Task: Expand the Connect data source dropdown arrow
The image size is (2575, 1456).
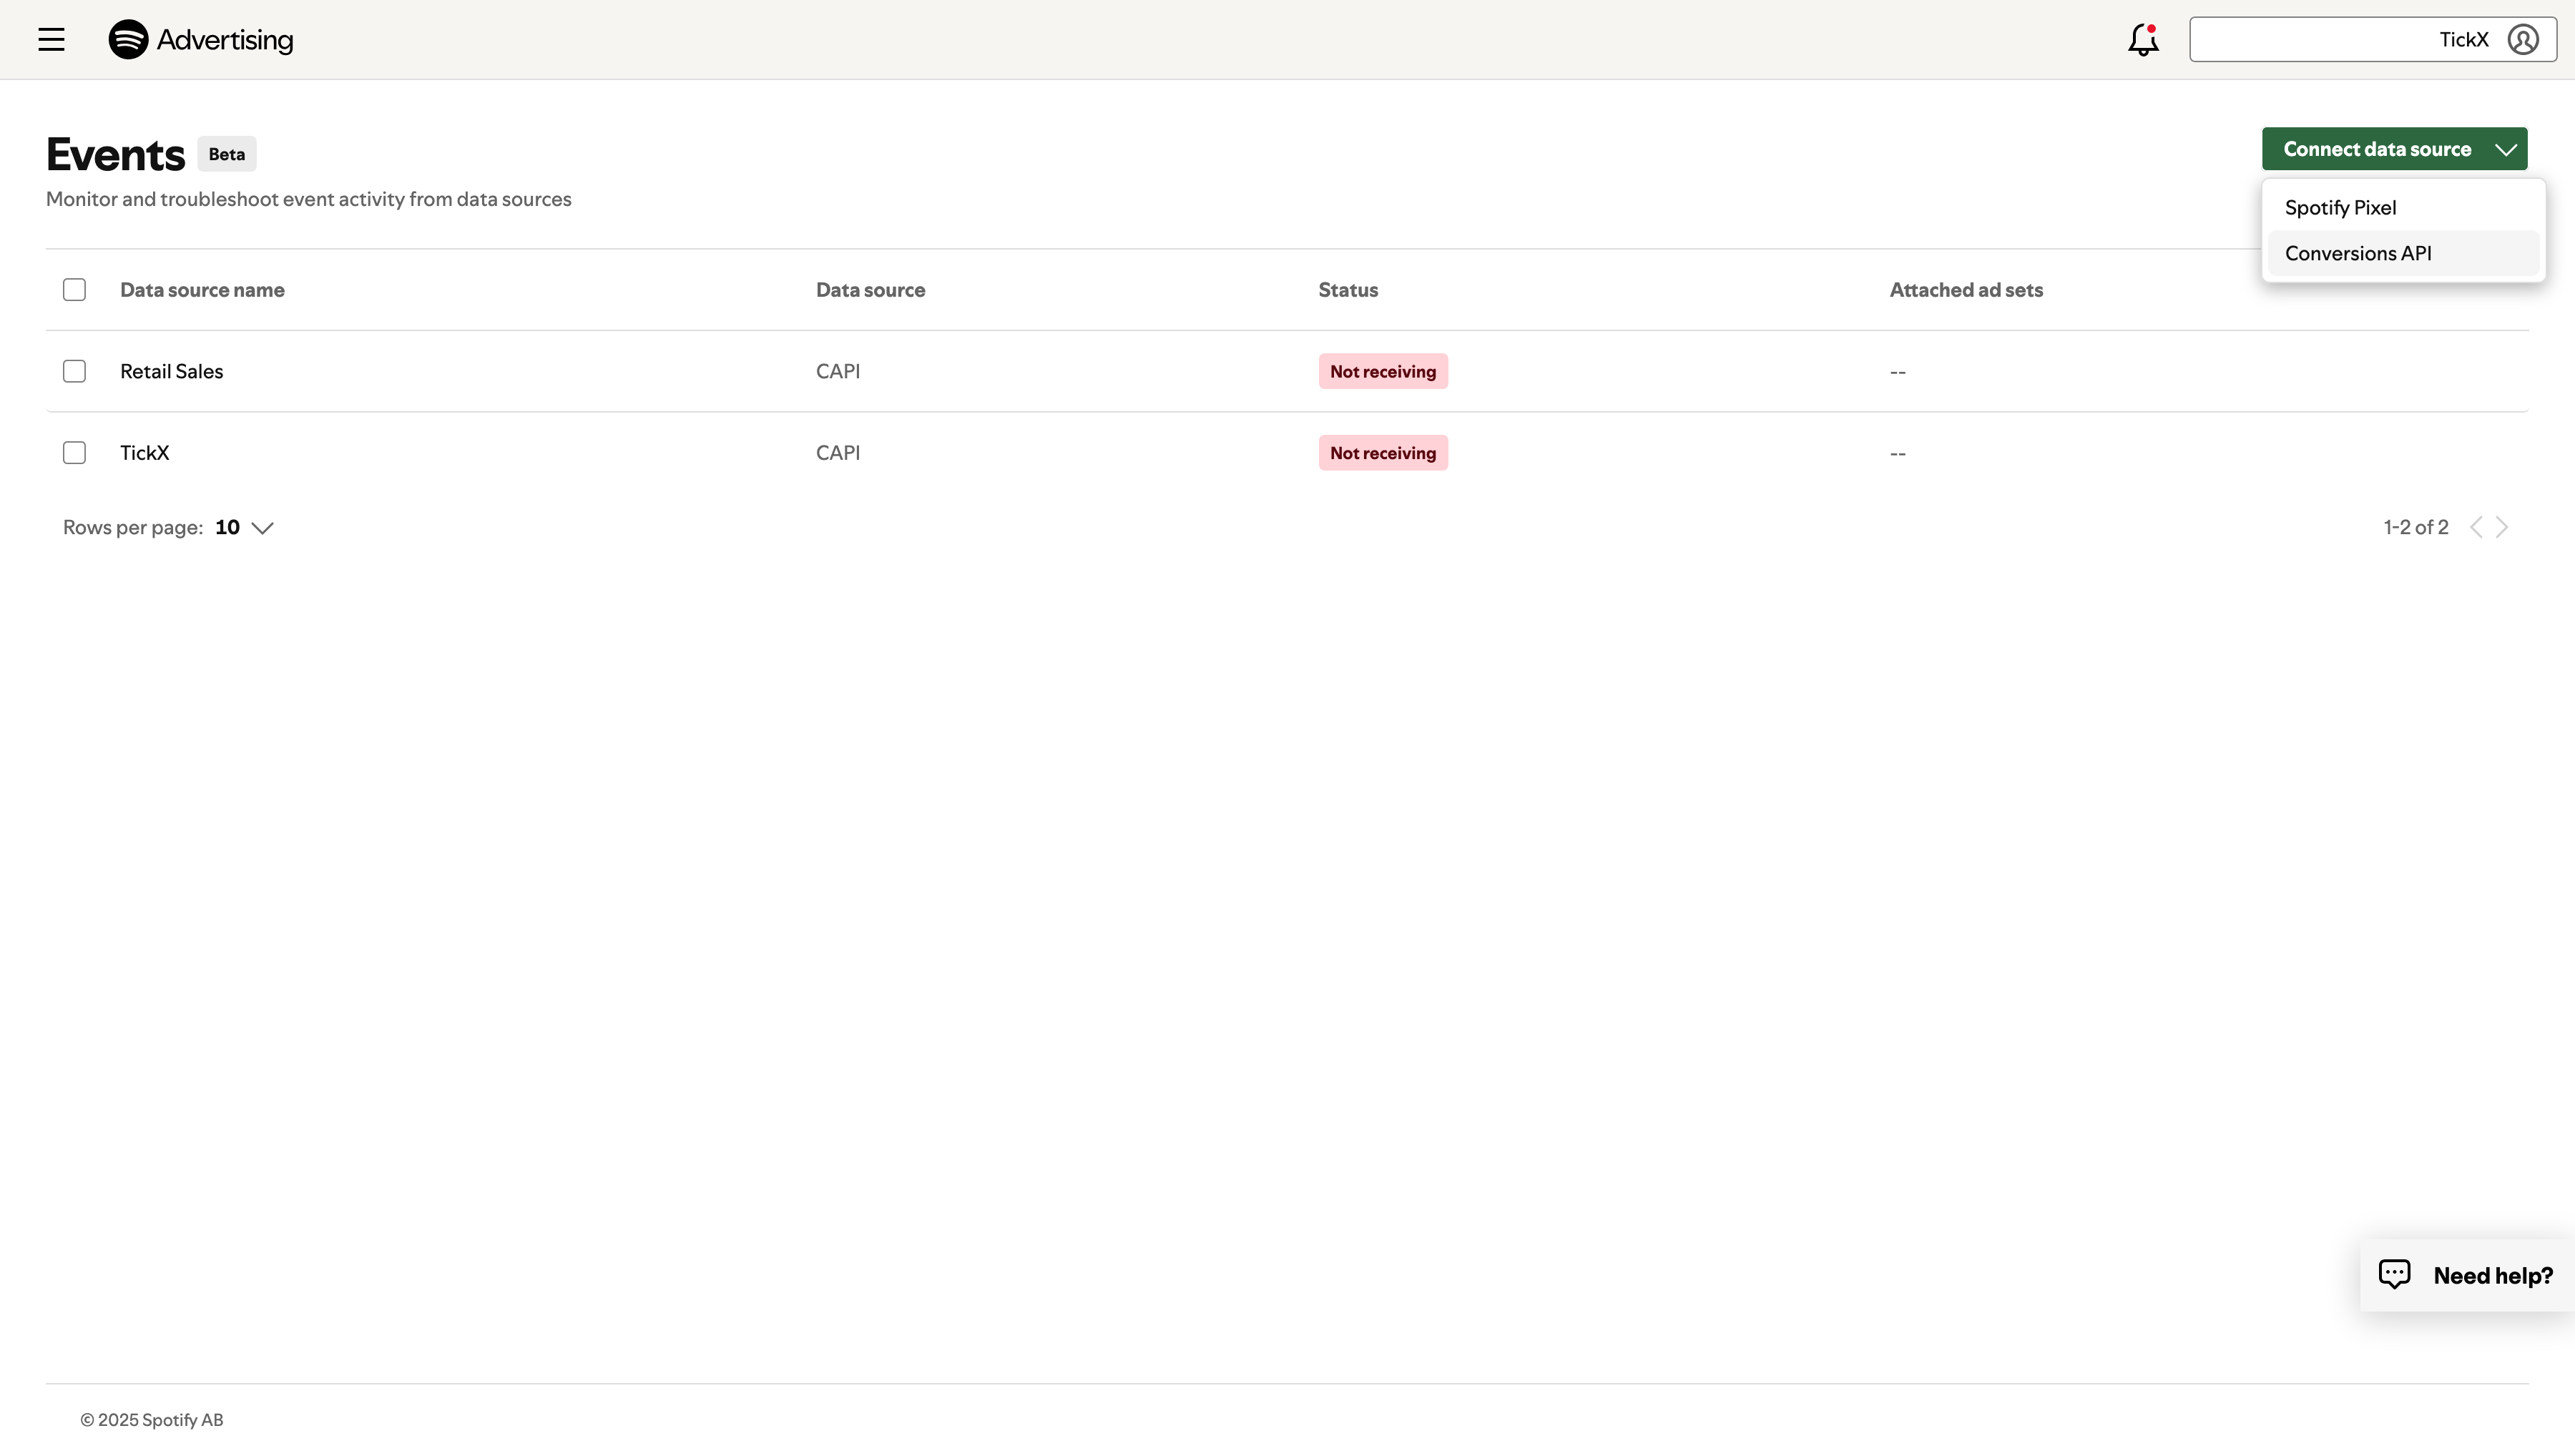Action: pos(2505,148)
